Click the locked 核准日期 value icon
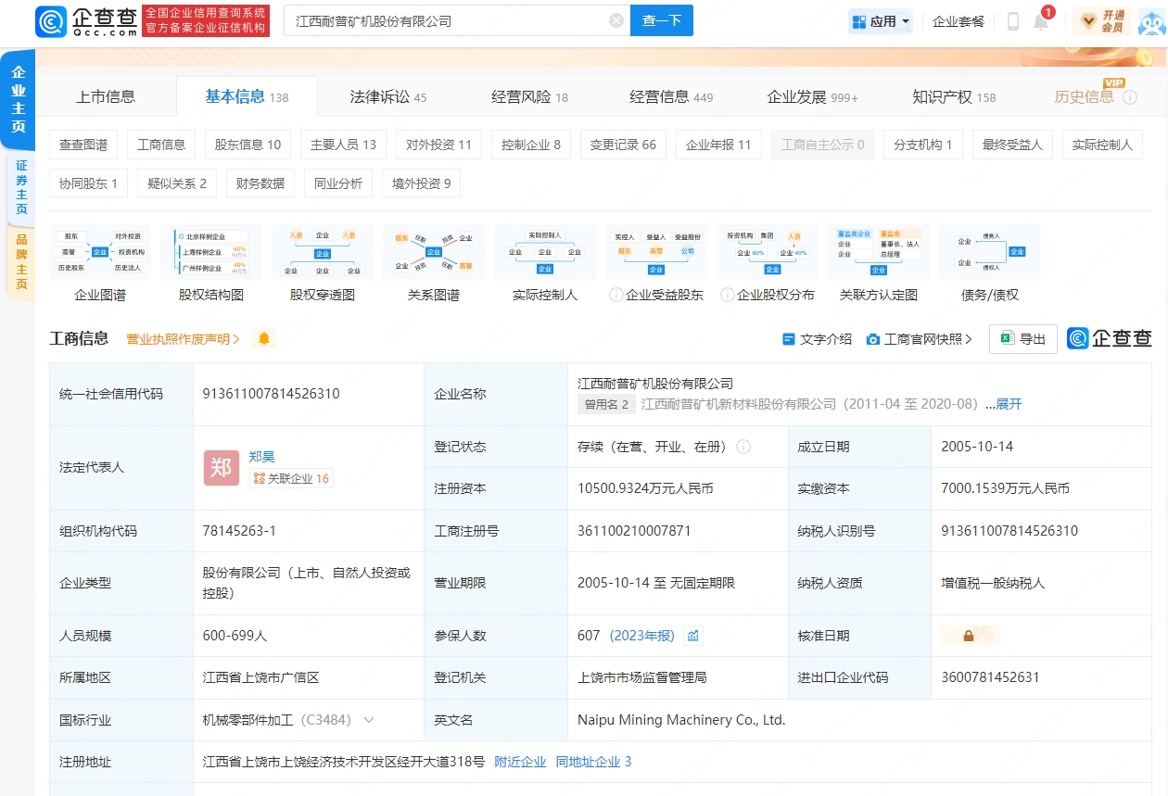This screenshot has width=1168, height=796. [x=969, y=636]
